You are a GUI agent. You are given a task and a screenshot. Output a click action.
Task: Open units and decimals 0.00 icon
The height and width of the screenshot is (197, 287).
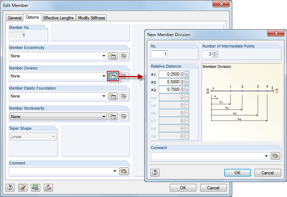(x=35, y=187)
